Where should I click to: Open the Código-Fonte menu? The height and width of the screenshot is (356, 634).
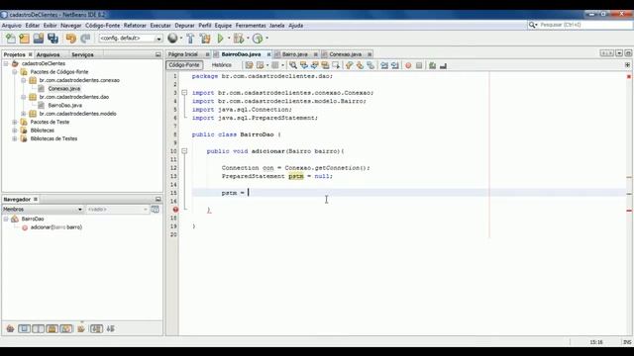tap(102, 26)
